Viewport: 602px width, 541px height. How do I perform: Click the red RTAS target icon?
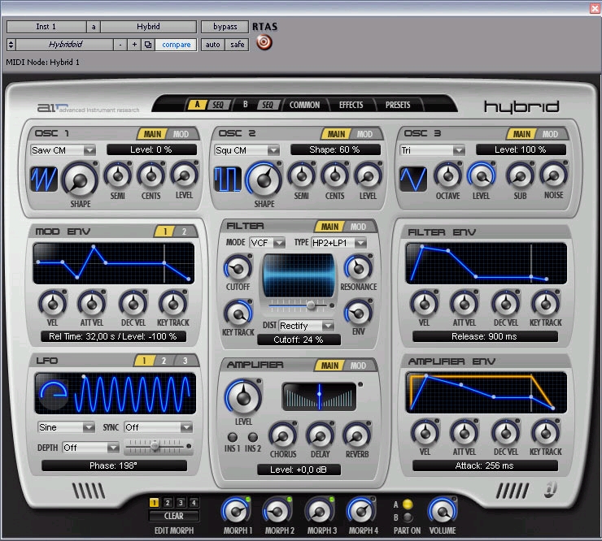point(264,42)
